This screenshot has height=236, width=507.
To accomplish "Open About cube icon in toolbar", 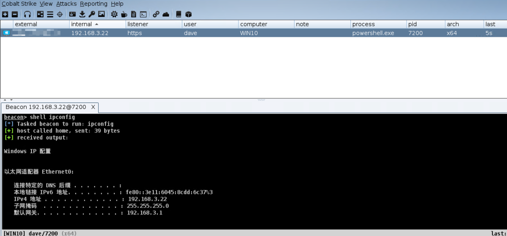I will [189, 14].
